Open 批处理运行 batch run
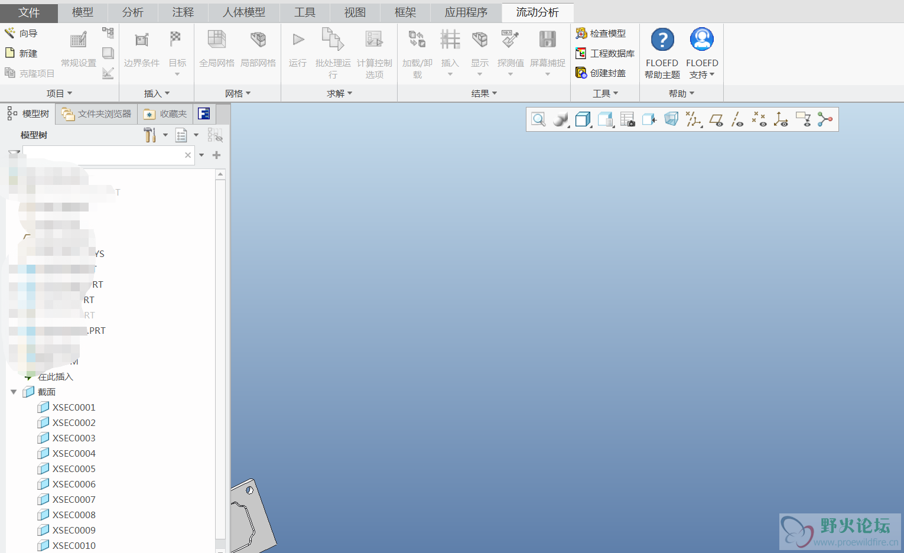Viewport: 904px width, 553px height. [x=333, y=53]
